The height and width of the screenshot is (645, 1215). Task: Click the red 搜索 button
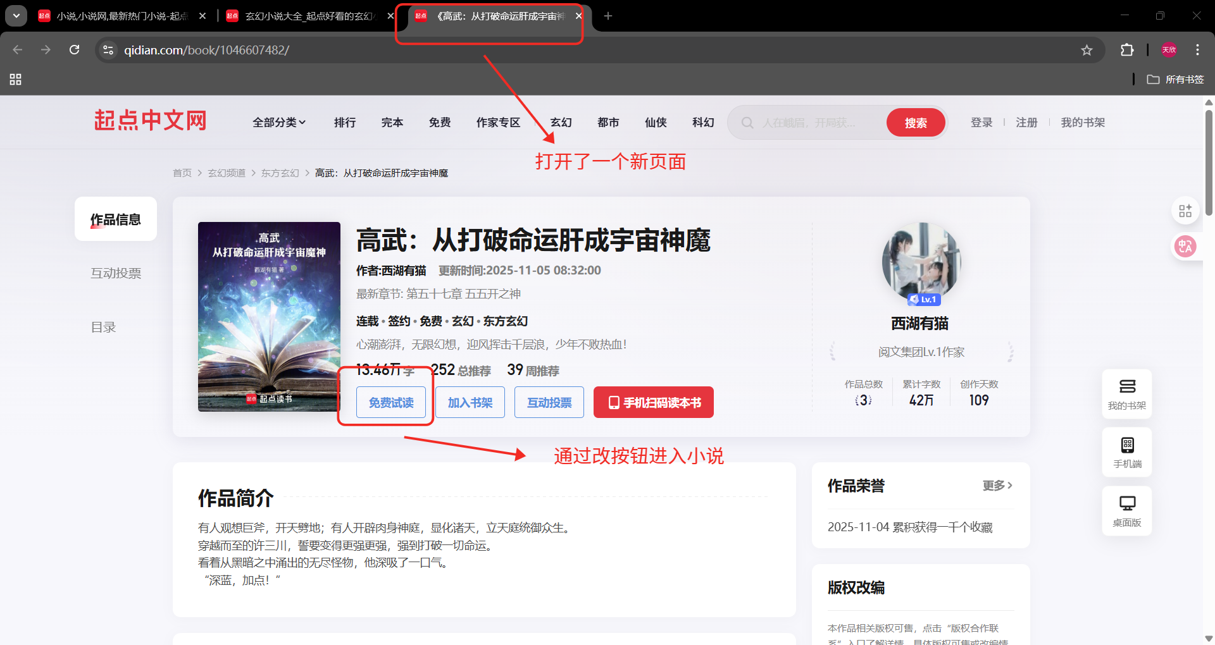pos(916,123)
